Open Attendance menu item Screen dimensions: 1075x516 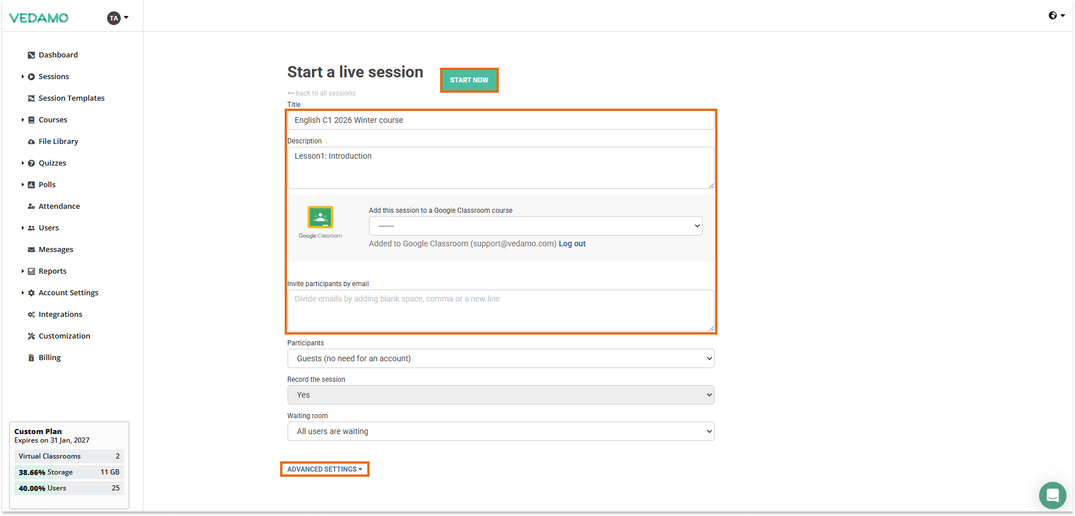pyautogui.click(x=59, y=207)
